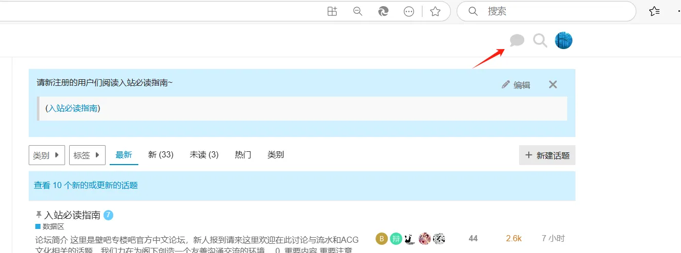
Task: Select the 热门 tab
Action: click(243, 154)
